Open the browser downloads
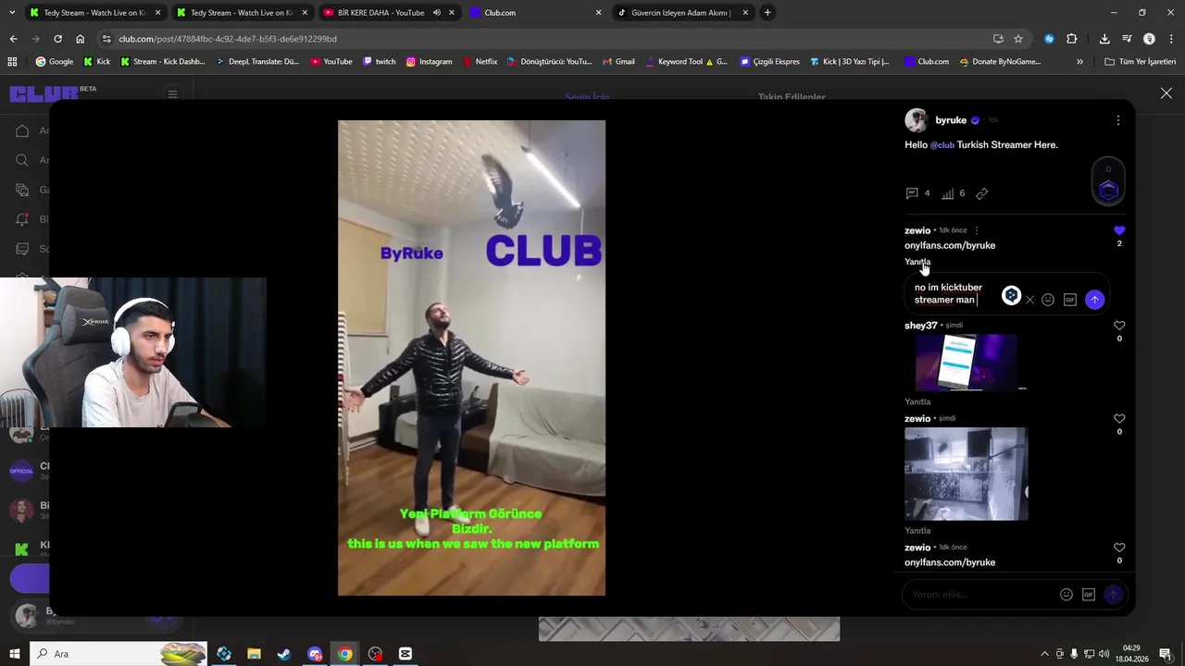The width and height of the screenshot is (1185, 666). (x=1104, y=39)
